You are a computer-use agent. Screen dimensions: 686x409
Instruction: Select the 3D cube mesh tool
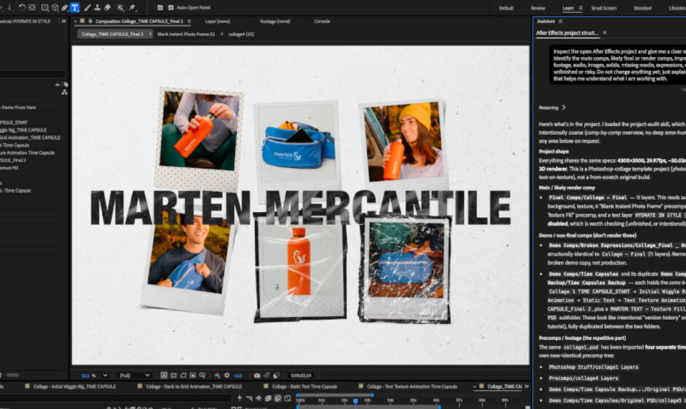tap(55, 7)
